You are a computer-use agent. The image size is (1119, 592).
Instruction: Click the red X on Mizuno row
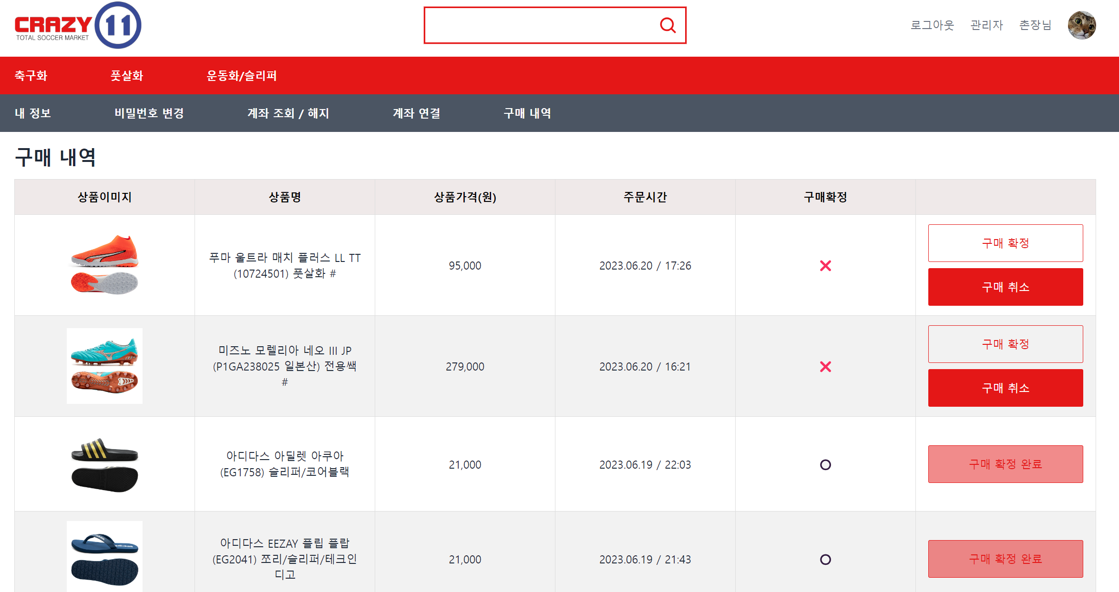point(825,367)
